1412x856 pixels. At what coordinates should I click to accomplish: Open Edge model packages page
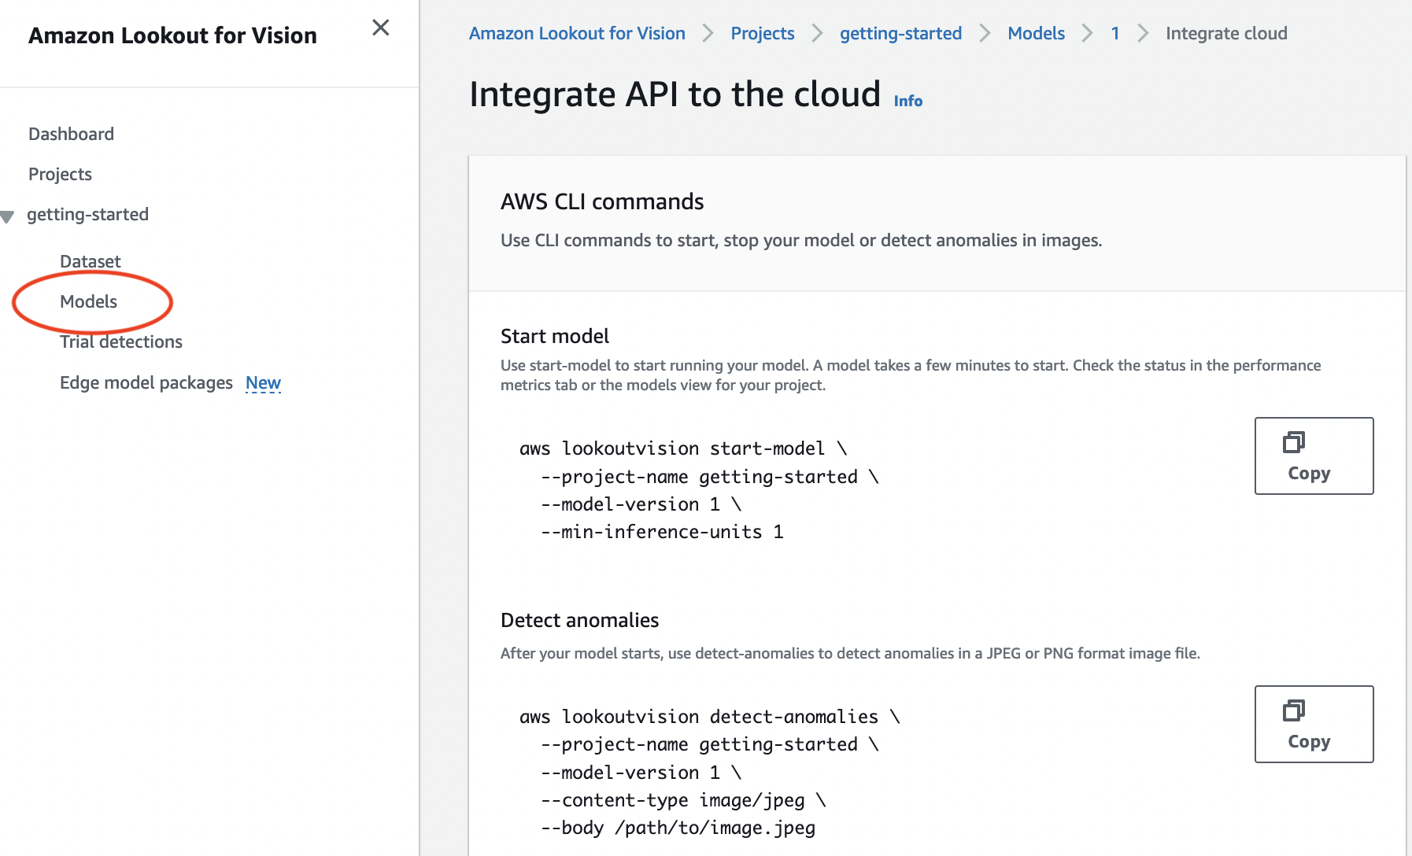point(146,382)
